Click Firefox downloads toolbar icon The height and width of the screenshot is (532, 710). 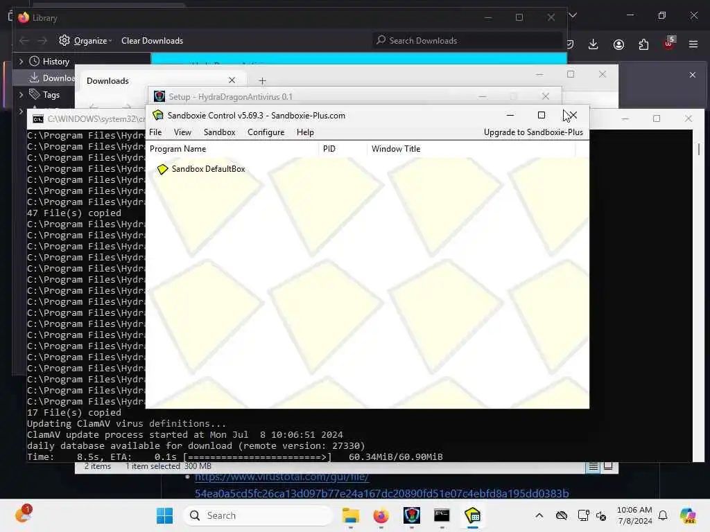(x=594, y=44)
